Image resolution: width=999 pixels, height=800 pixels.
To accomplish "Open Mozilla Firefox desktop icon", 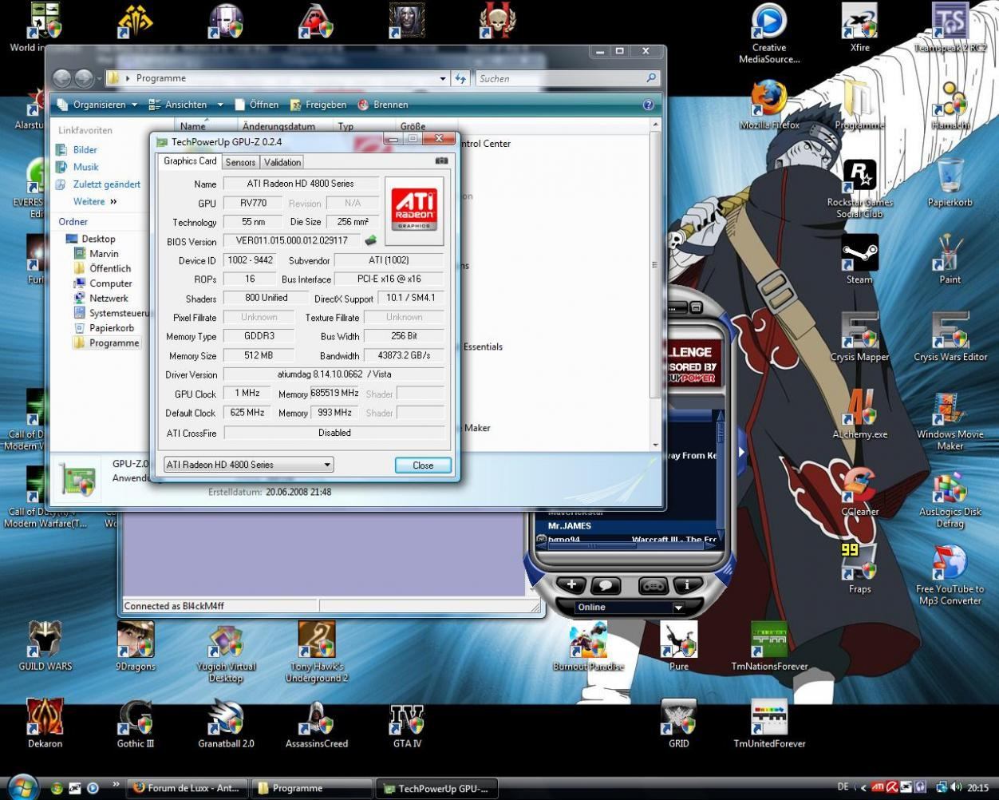I will [769, 105].
